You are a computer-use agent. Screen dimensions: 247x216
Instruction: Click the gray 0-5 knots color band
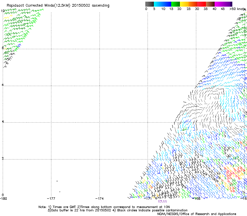(150, 4)
